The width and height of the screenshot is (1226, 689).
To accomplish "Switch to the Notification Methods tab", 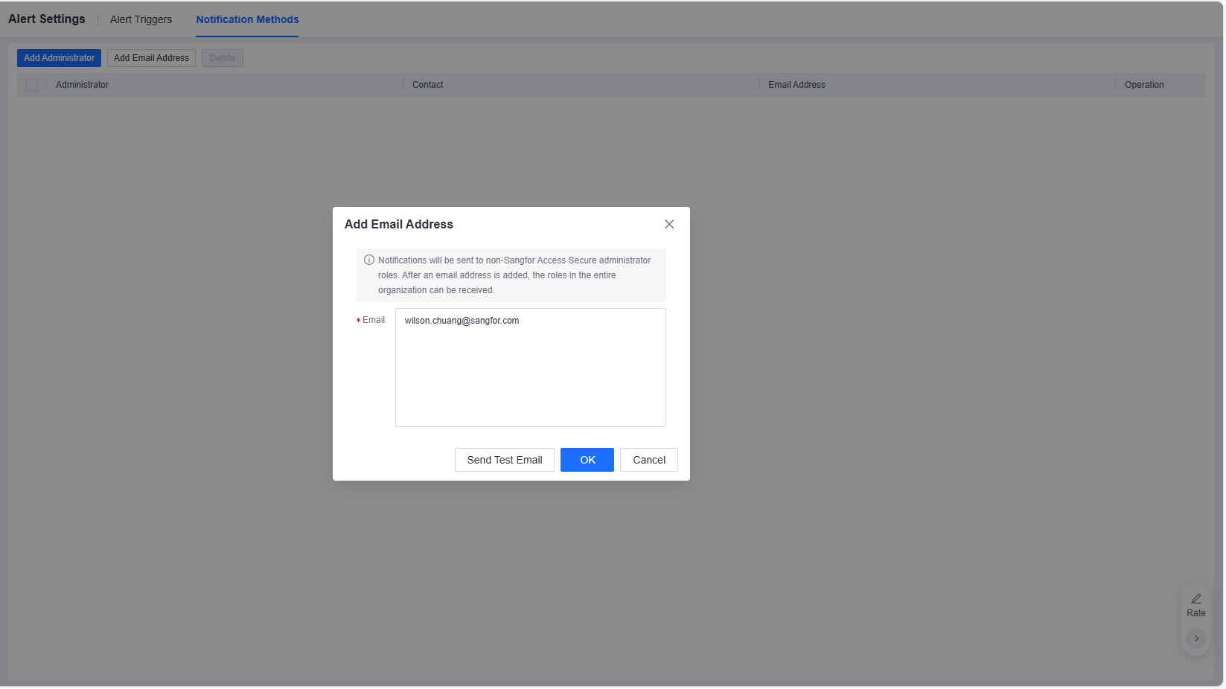I will point(247,19).
